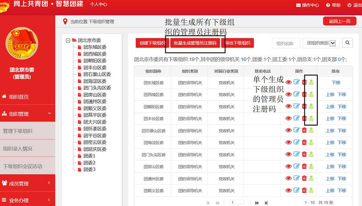Viewport: 362px width, 206px height.
Task: Click the 退出 logout icon
Action: tap(349, 5)
